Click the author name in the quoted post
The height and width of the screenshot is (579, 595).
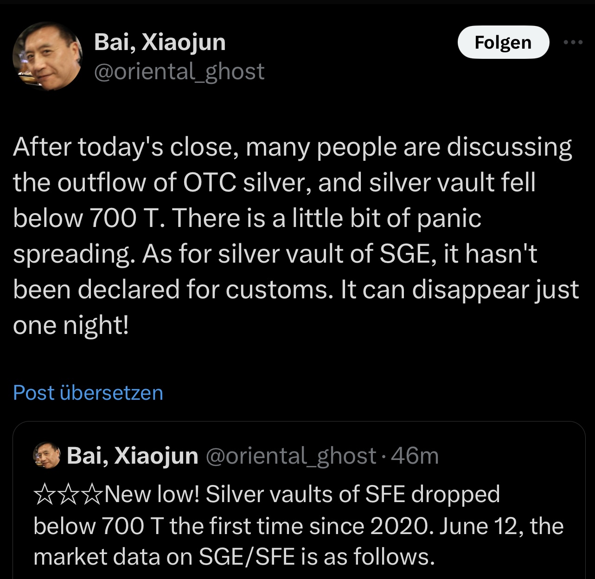(133, 456)
